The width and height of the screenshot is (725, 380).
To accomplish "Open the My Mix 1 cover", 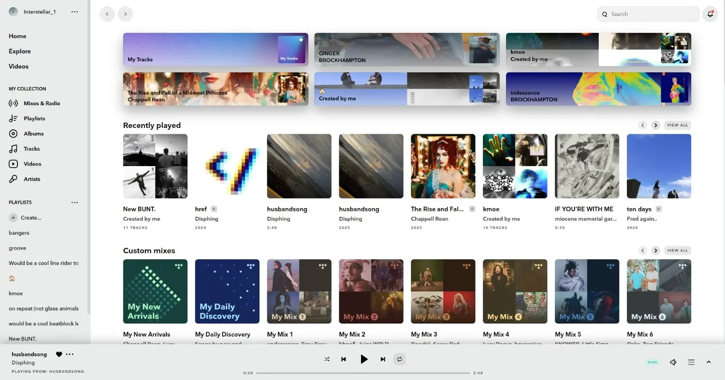I will pyautogui.click(x=299, y=292).
